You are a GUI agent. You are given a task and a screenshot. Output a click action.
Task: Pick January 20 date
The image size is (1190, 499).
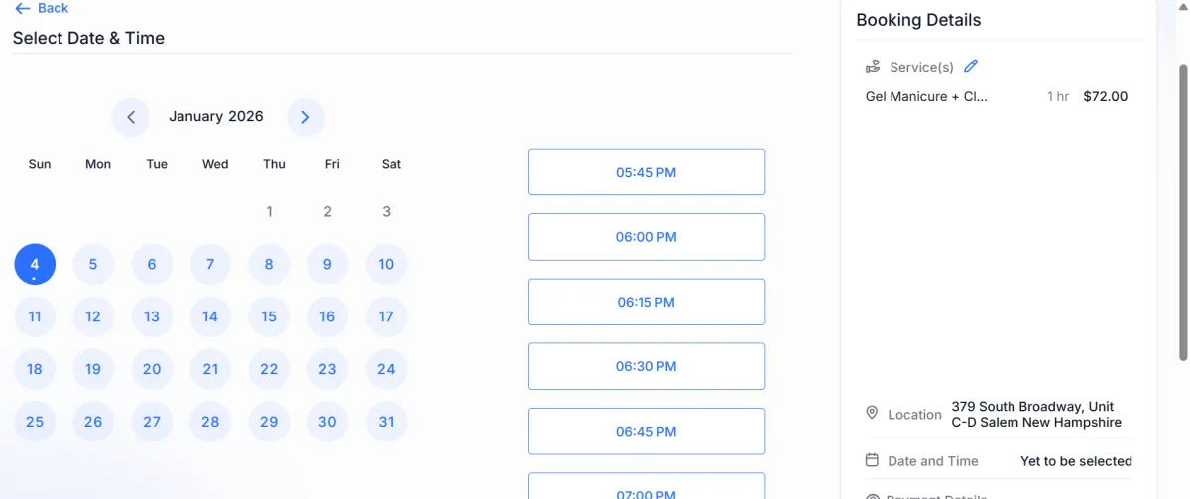click(x=152, y=369)
